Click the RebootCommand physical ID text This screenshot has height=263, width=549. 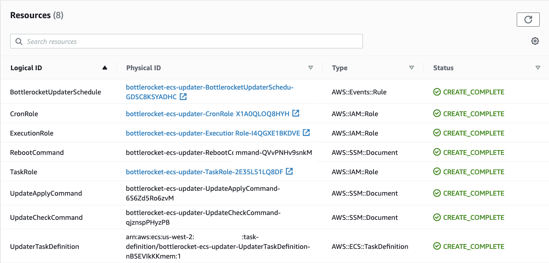tap(219, 152)
